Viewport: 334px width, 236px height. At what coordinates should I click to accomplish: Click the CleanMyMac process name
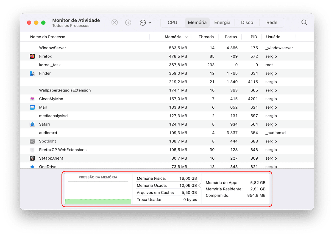pos(51,99)
